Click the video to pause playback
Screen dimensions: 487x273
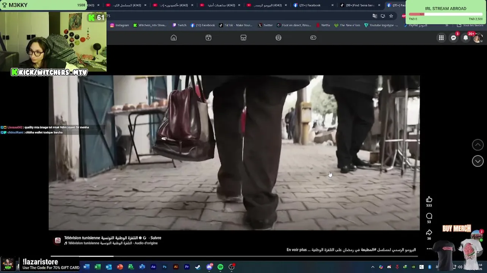pos(234,153)
